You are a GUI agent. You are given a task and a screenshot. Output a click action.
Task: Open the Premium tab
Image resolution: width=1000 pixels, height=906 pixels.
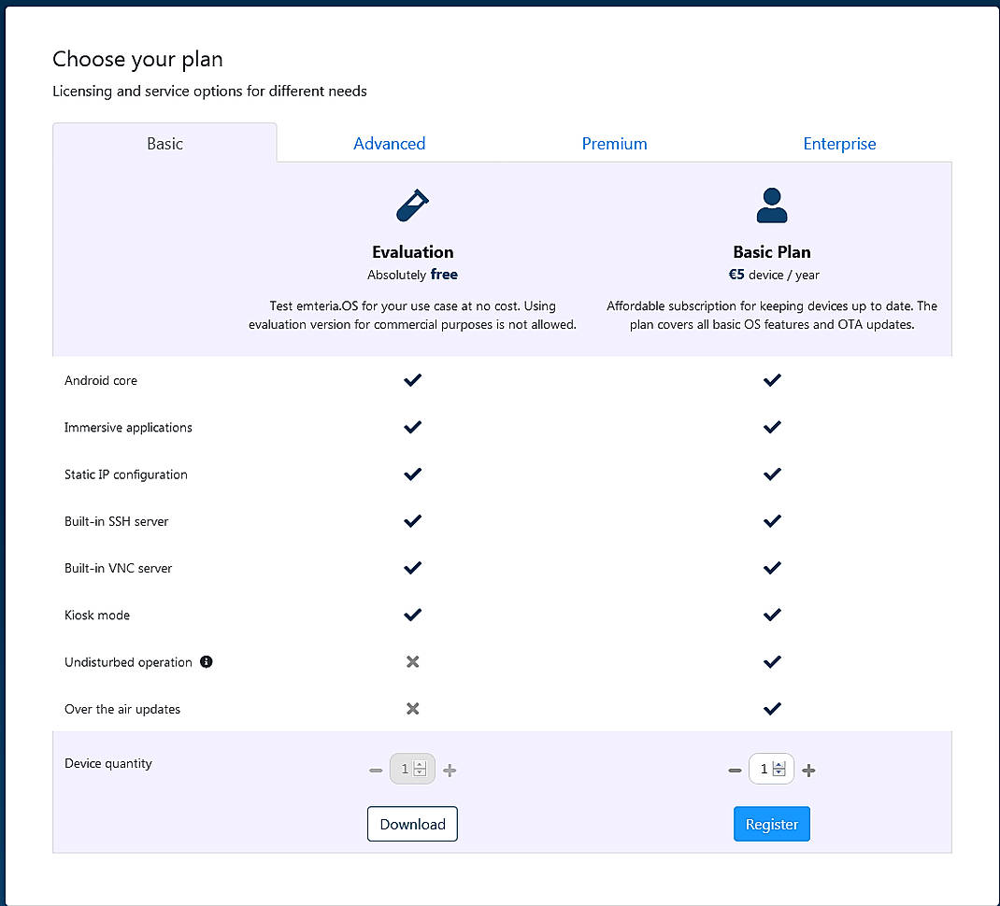click(x=614, y=144)
